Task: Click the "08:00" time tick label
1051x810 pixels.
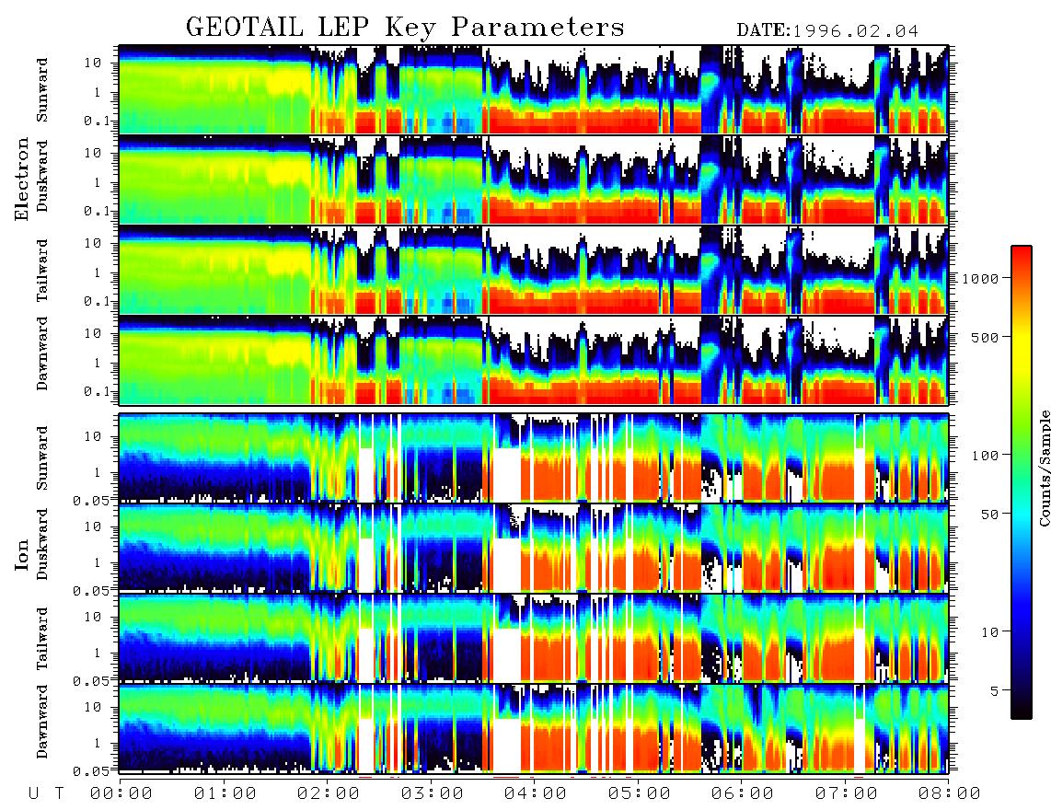Action: (x=950, y=794)
